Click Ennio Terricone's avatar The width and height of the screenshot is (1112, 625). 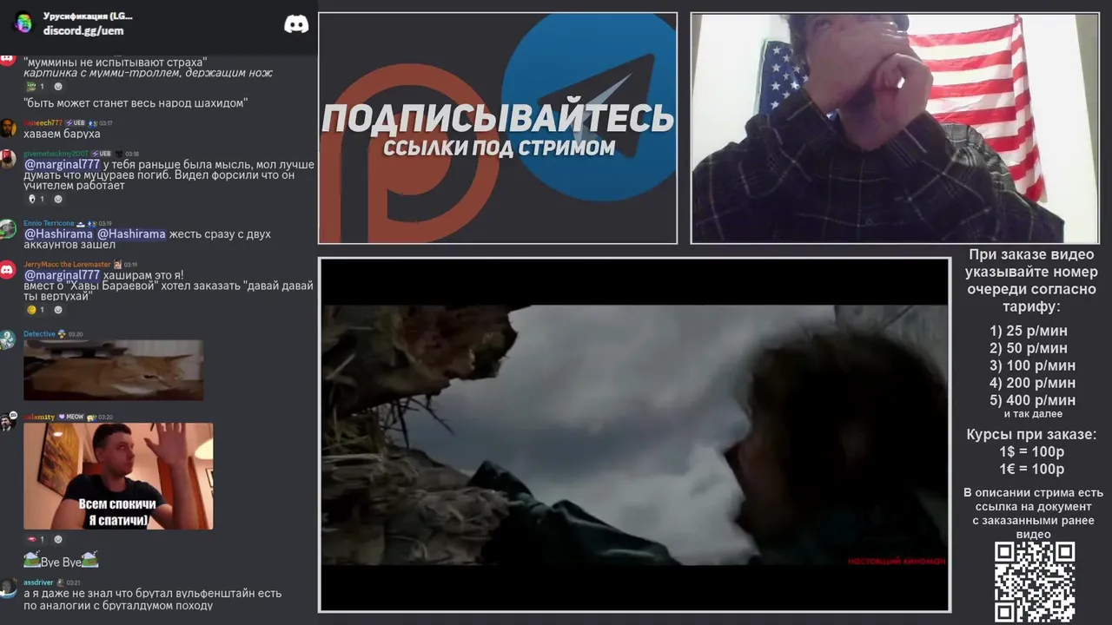tap(8, 228)
